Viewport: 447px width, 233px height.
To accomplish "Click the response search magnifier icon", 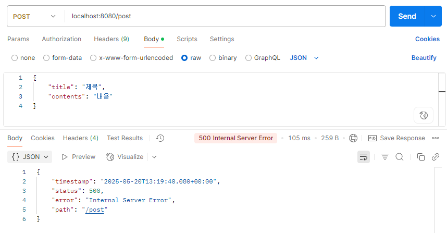I will (x=400, y=157).
